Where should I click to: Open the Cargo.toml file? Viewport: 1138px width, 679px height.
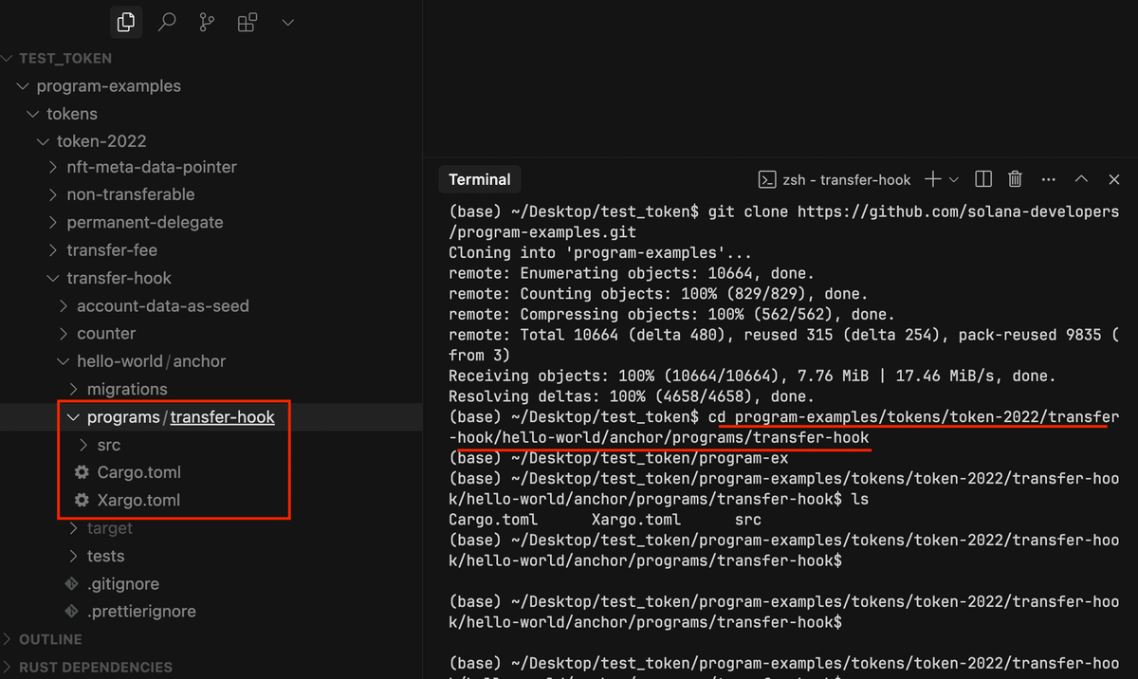(138, 471)
